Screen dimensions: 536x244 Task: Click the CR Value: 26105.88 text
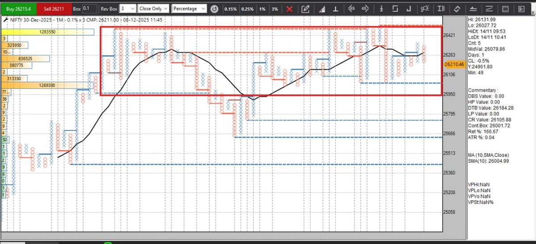tap(489, 119)
